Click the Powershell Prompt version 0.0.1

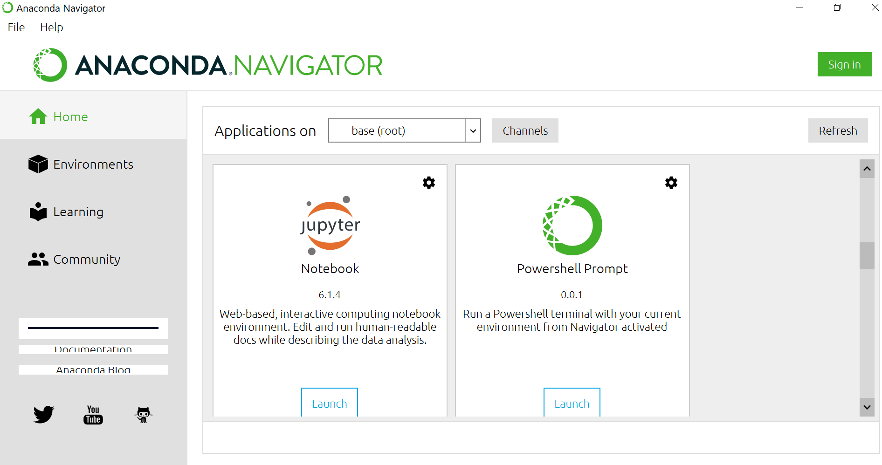(572, 294)
